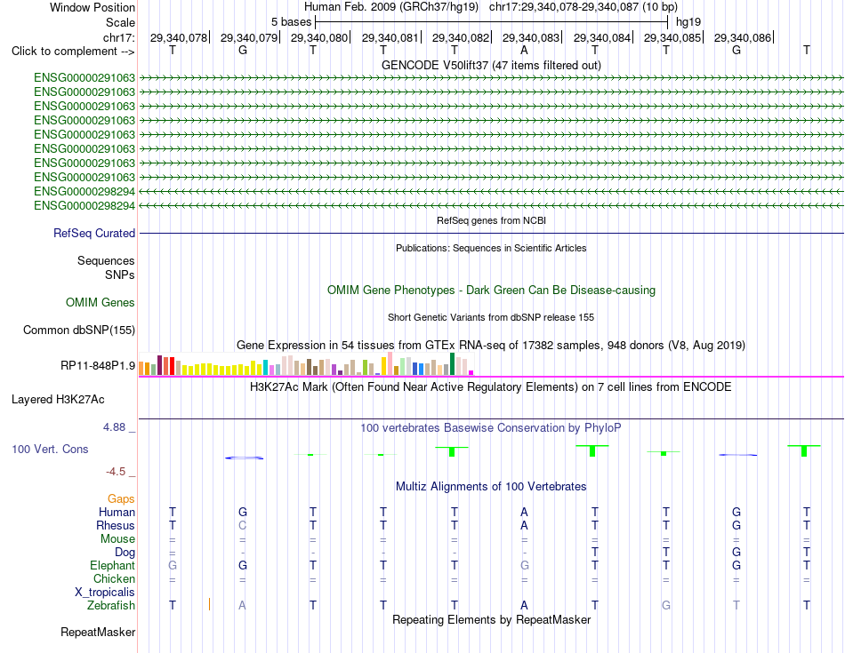Open the OMIM Gene Phenotypes track title
845x653 pixels.
491,291
